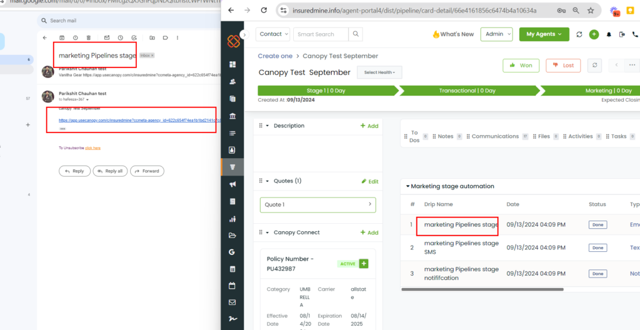Mark deal as Lost
The width and height of the screenshot is (640, 330).
pyautogui.click(x=563, y=66)
